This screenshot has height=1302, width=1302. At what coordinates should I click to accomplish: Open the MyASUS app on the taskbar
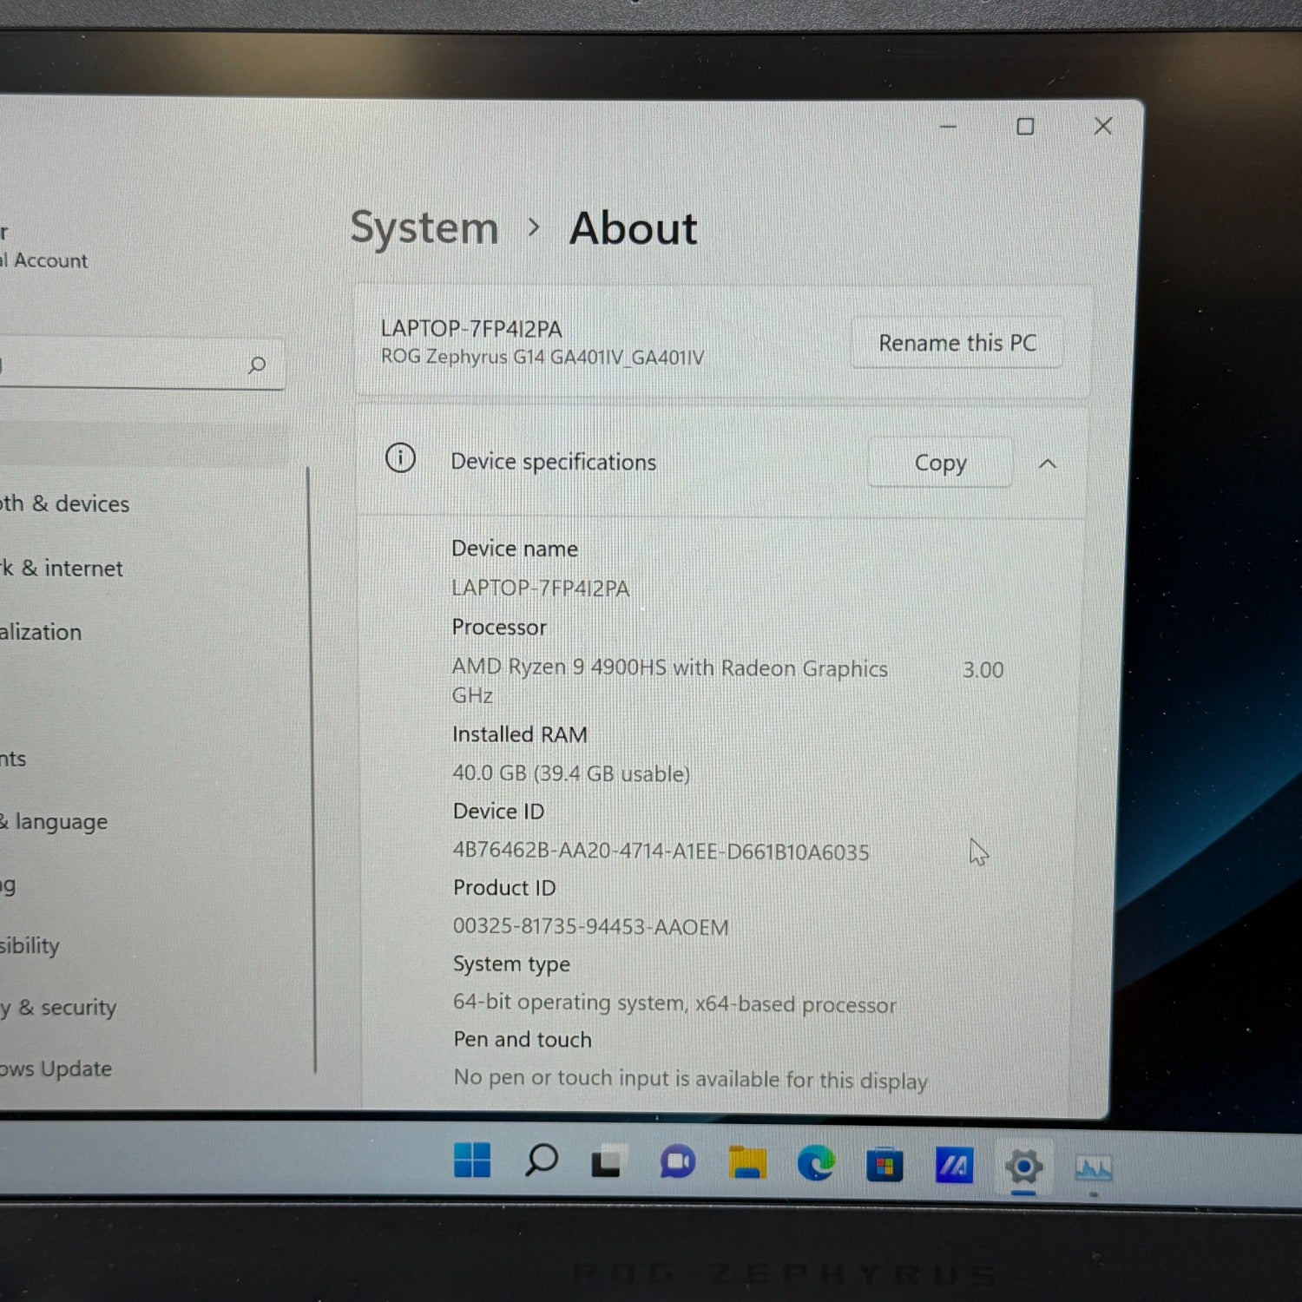(954, 1166)
